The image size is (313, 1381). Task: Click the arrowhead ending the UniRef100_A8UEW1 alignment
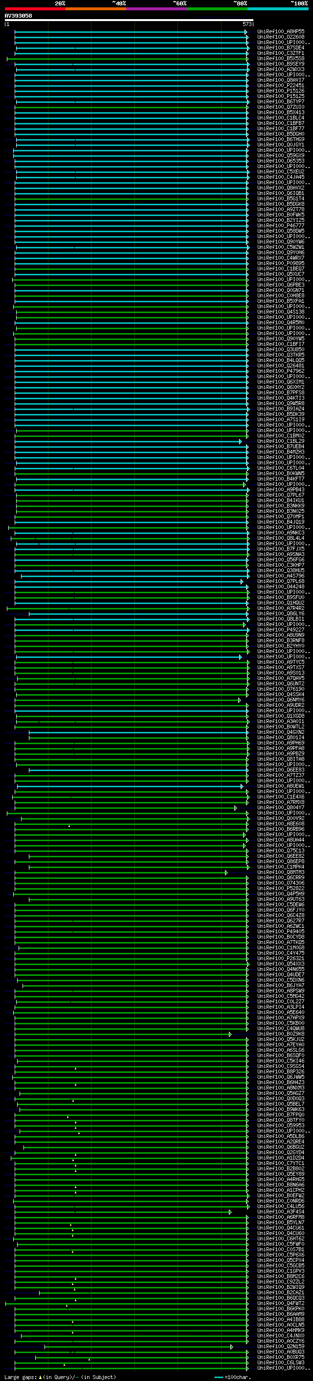242,786
